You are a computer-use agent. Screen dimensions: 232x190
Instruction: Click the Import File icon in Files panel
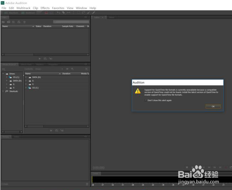pos(9,22)
